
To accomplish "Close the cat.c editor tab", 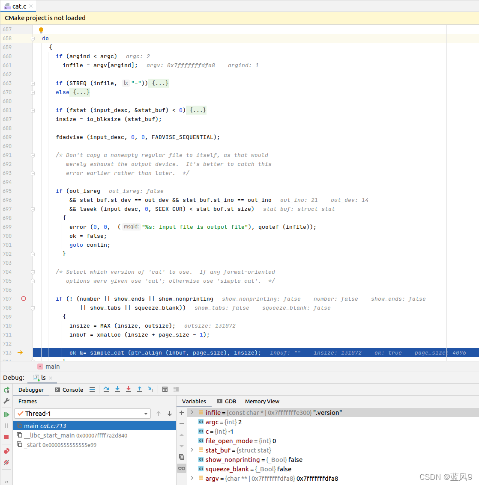I will pyautogui.click(x=31, y=6).
